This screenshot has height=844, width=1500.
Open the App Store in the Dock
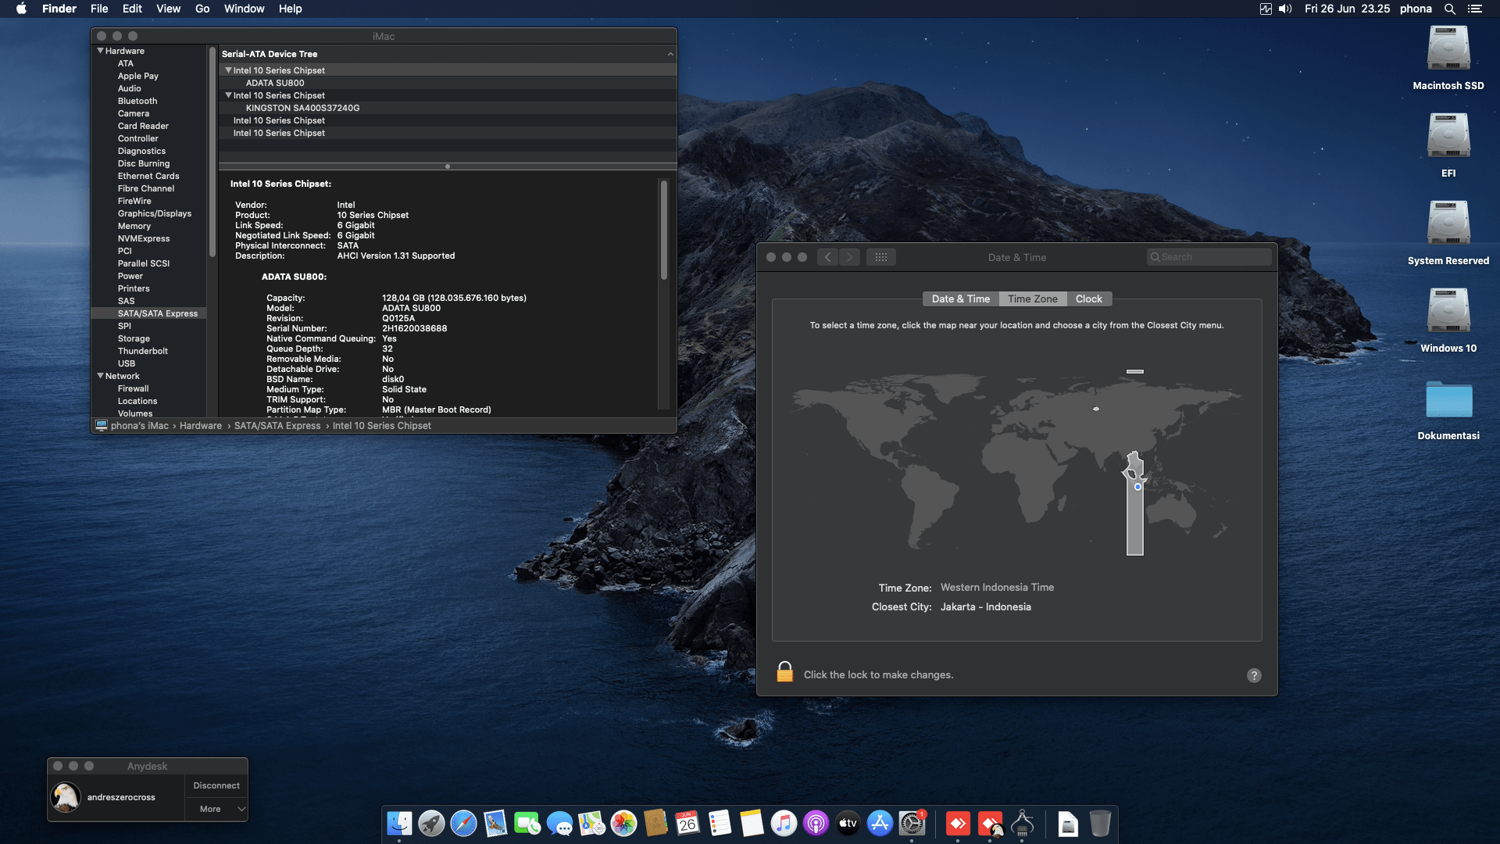[880, 824]
